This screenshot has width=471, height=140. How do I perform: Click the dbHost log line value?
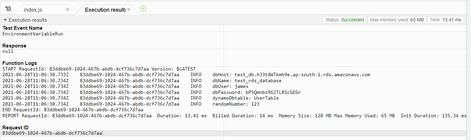tap(291, 75)
